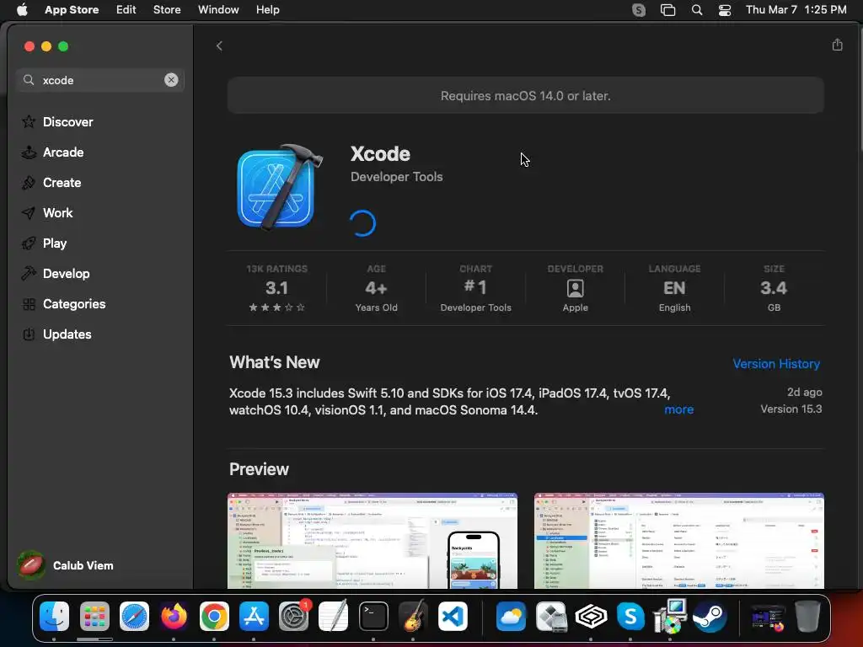Open the App Store menu

pyautogui.click(x=72, y=10)
